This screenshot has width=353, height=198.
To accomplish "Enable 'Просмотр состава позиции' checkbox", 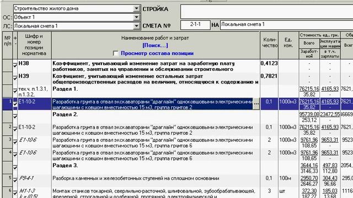I will coord(115,53).
